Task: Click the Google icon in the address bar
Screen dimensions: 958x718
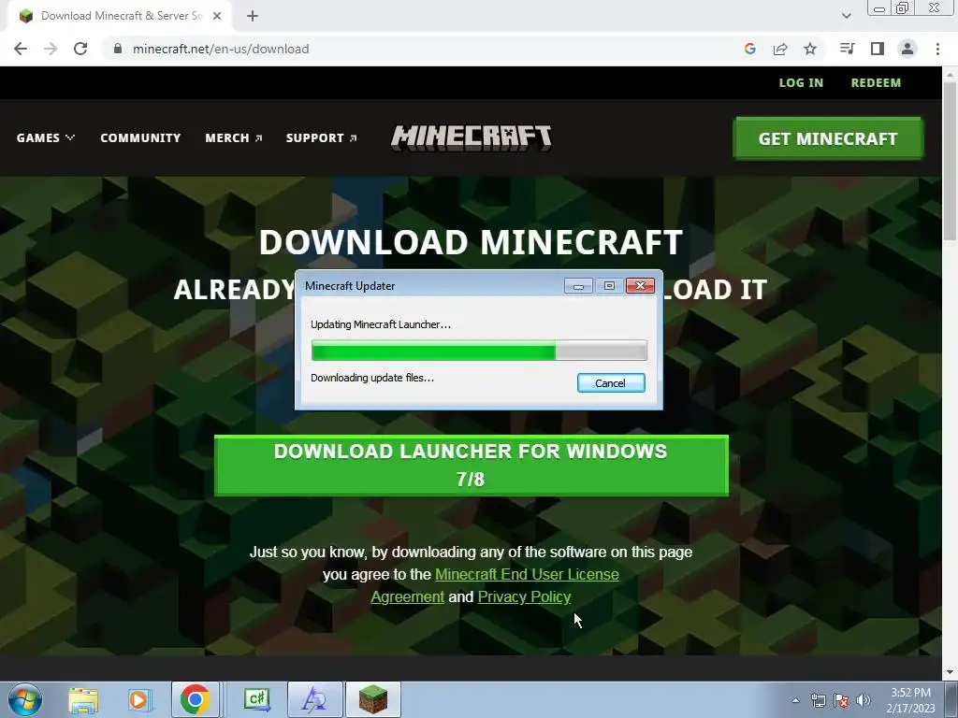Action: coord(749,49)
